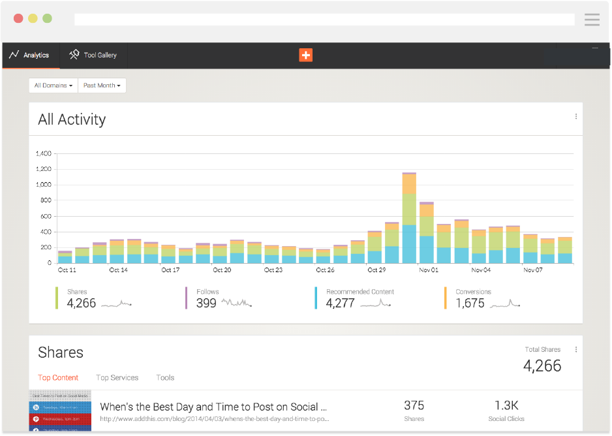The image size is (612, 436).
Task: Open the Best Day and Time article link
Action: coord(213,407)
